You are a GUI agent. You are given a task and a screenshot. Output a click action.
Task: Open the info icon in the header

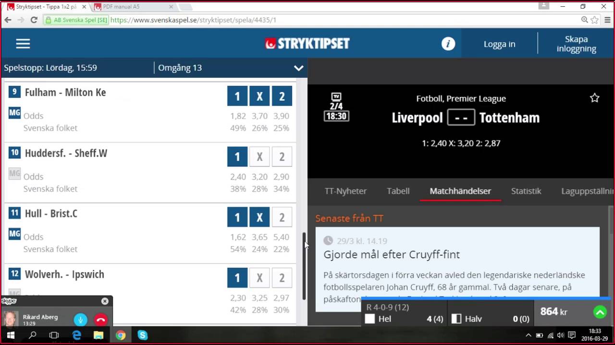click(x=448, y=44)
